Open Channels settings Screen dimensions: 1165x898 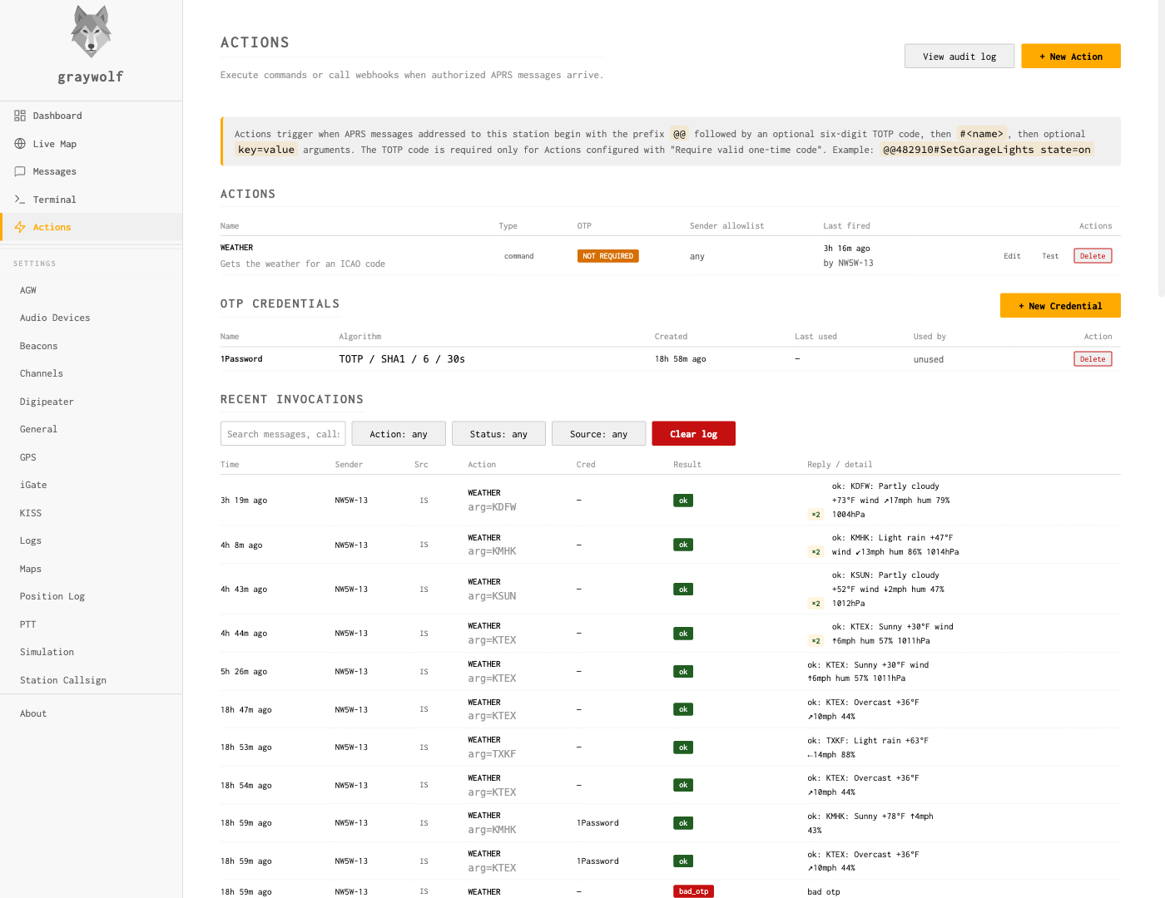(91, 373)
